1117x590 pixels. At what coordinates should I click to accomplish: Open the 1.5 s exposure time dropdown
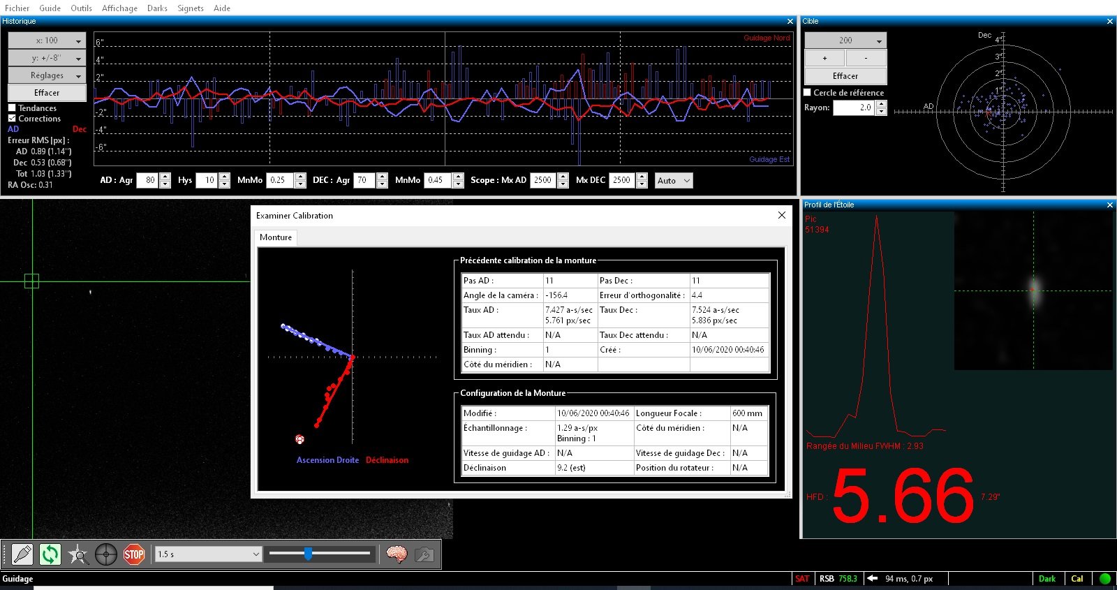[209, 554]
